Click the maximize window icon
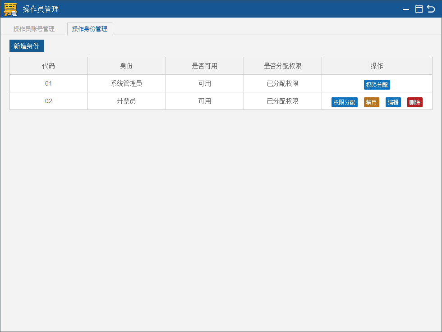 419,9
